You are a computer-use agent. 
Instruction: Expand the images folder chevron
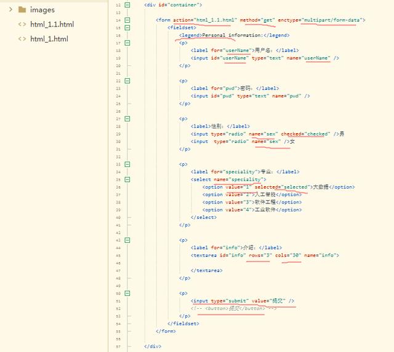point(10,10)
